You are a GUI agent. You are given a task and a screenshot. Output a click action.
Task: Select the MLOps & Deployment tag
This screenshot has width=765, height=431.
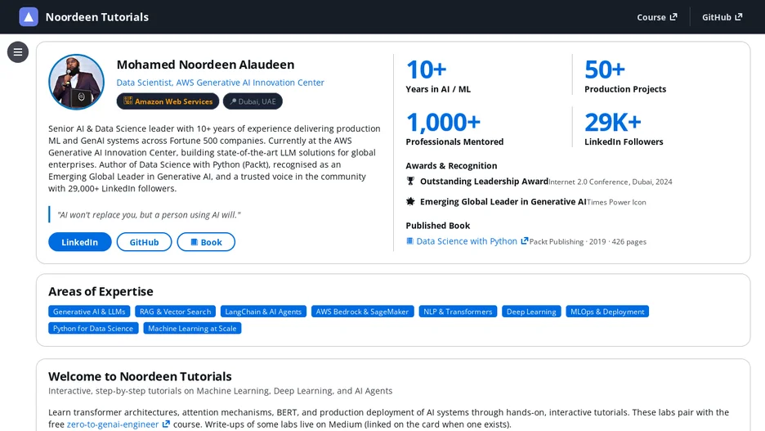click(x=607, y=312)
